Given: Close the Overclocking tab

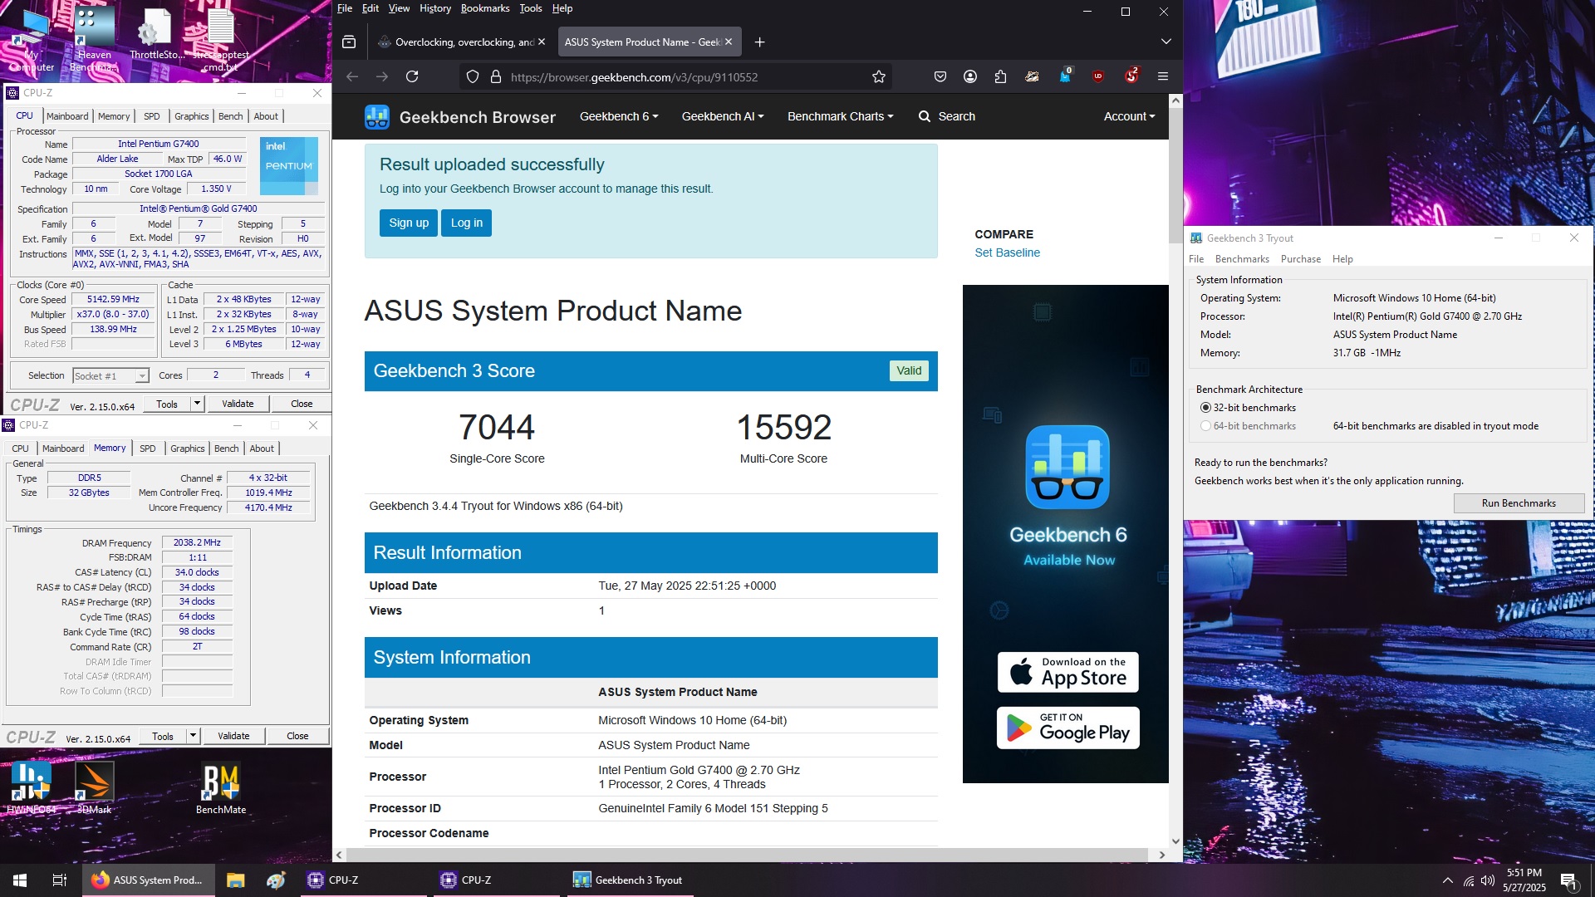Looking at the screenshot, I should pyautogui.click(x=542, y=42).
